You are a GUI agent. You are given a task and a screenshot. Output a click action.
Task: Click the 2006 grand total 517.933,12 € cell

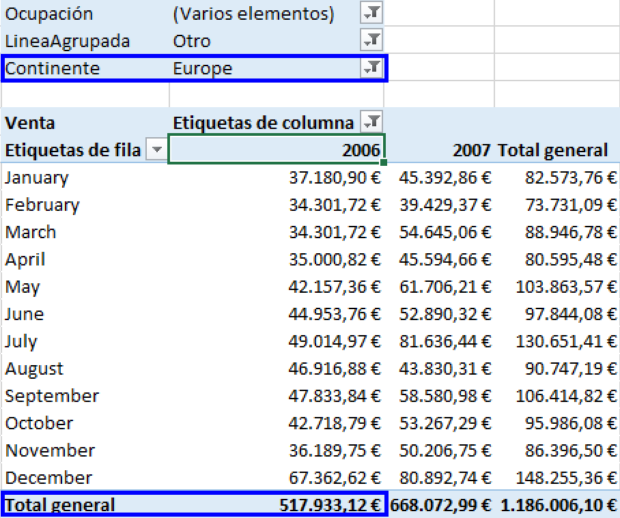[x=330, y=505]
